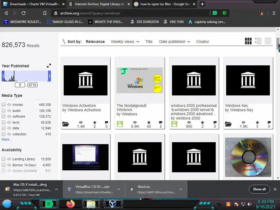Check the collection media type filter
Screen dimensions: 280x210
click(4, 134)
